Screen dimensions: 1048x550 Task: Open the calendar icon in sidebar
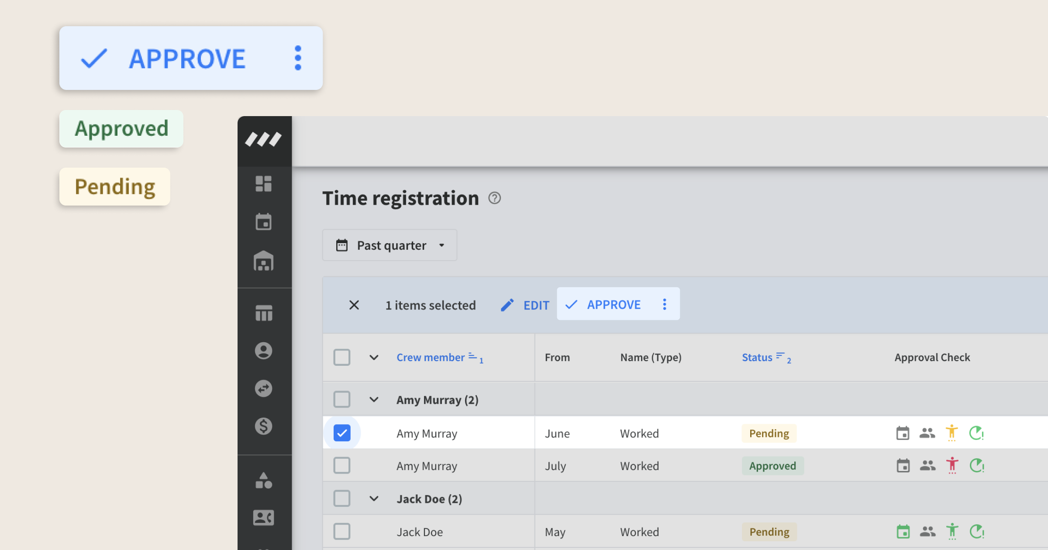263,222
